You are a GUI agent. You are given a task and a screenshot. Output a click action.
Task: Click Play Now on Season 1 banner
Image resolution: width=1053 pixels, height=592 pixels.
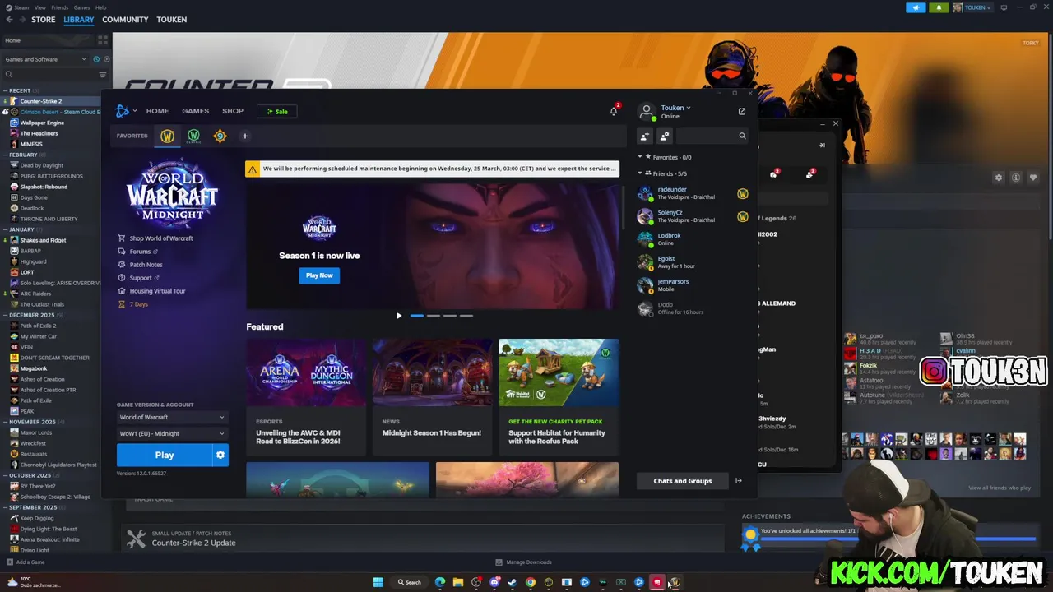(x=319, y=275)
